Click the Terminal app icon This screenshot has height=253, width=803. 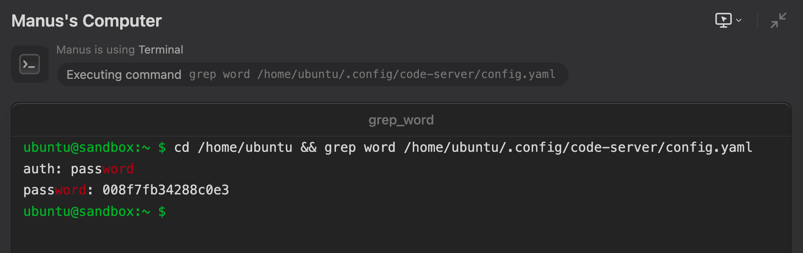pos(30,64)
